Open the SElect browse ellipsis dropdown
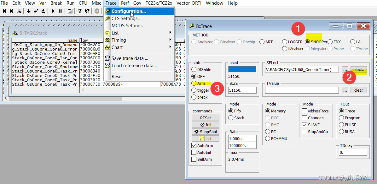 345,70
